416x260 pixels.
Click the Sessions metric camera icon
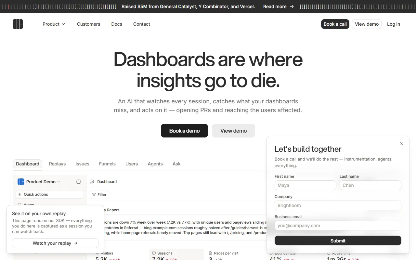154,253
